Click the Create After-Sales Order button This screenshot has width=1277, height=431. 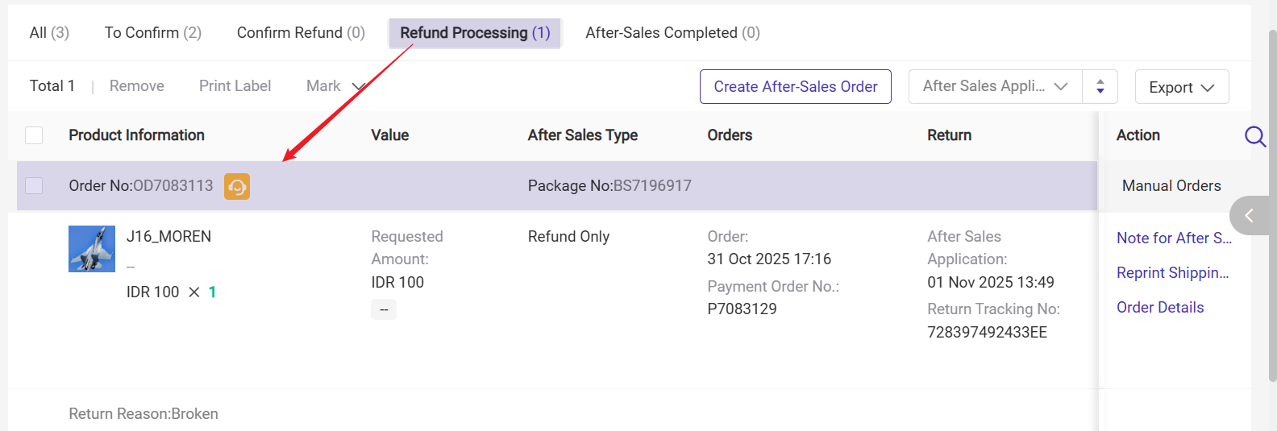coord(795,87)
